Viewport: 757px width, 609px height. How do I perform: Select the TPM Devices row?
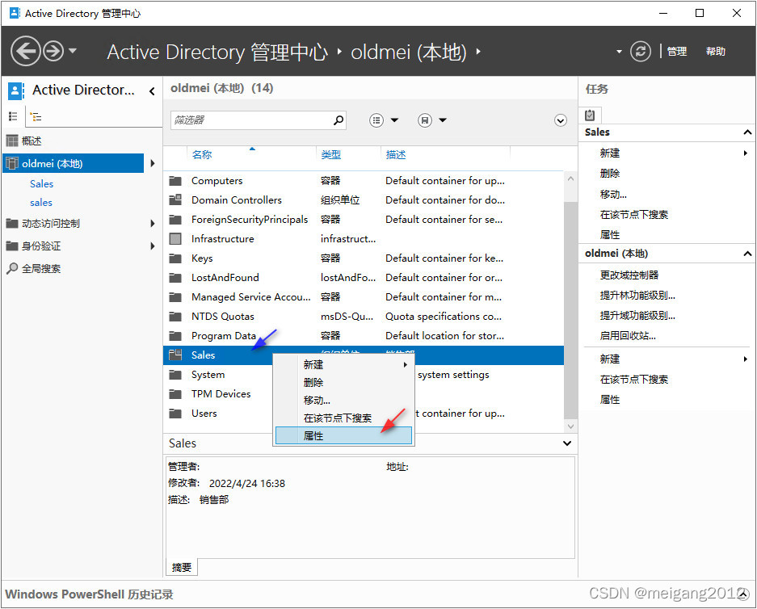(x=218, y=394)
